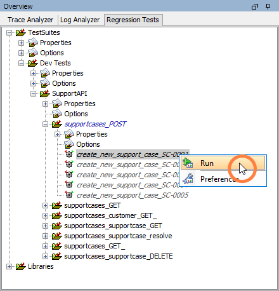This screenshot has width=279, height=291.
Task: Click the supportcases_customer_GET_ folder icon
Action: click(57, 215)
